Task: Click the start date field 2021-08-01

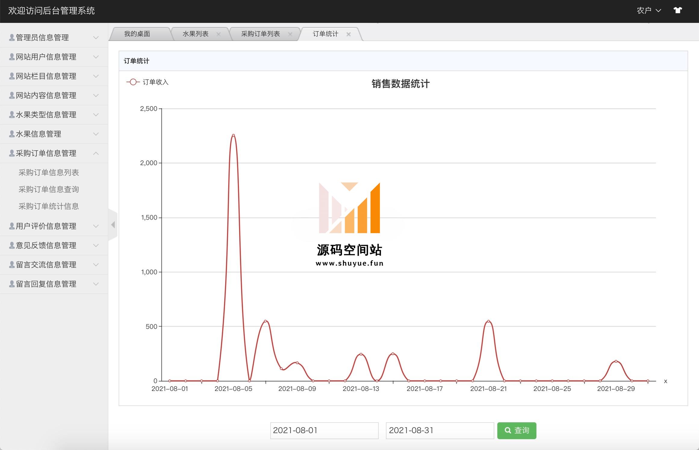Action: 324,430
